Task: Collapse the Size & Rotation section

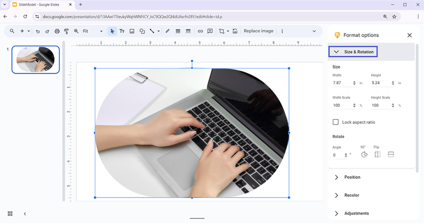Action: 353,52
